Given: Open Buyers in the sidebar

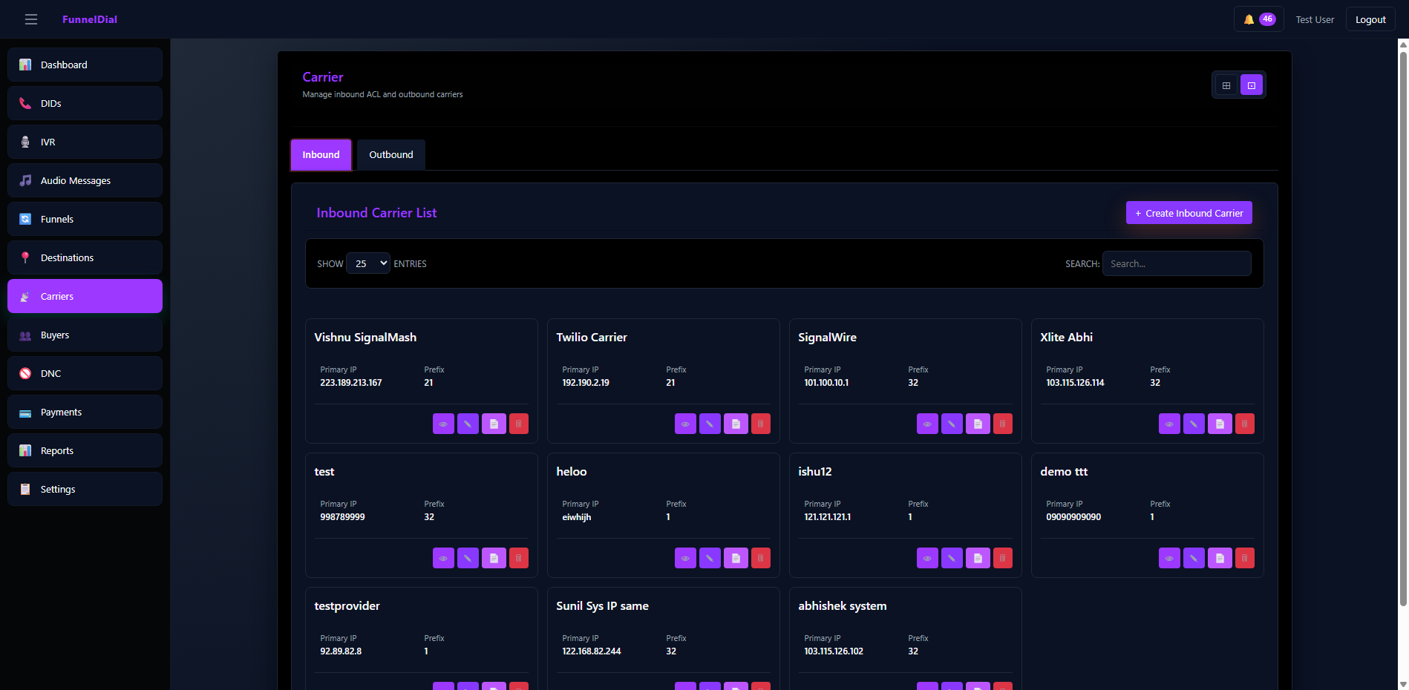Looking at the screenshot, I should (x=85, y=335).
